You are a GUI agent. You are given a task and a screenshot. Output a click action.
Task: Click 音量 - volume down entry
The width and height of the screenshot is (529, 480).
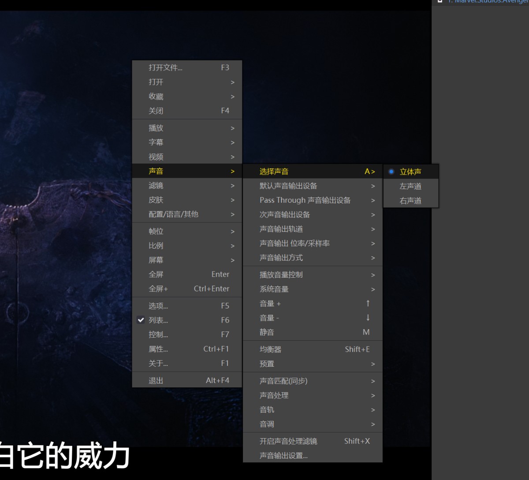tap(313, 318)
